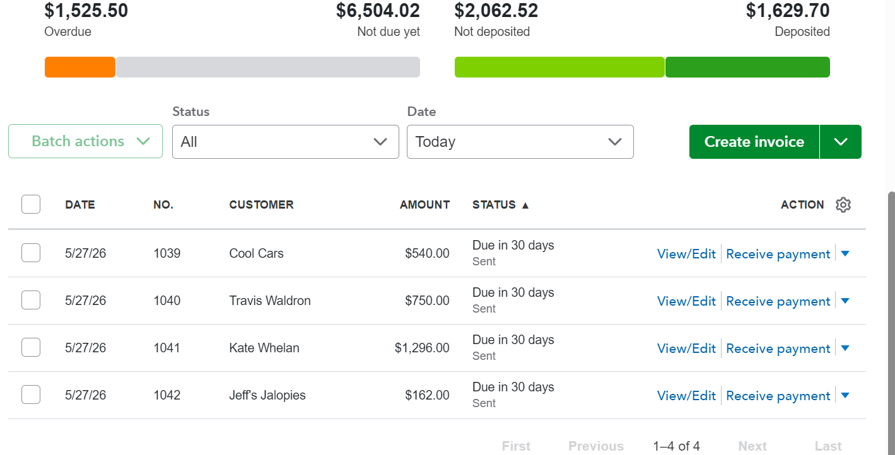The height and width of the screenshot is (455, 895).
Task: Click the orange Overdue bar segment
Action: tap(80, 67)
